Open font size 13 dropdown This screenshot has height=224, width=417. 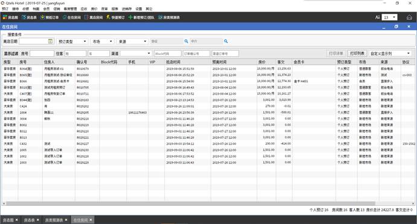394,18
